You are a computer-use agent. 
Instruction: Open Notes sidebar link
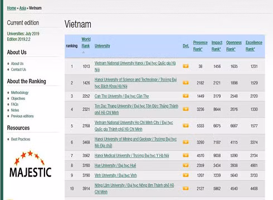pos(15,110)
